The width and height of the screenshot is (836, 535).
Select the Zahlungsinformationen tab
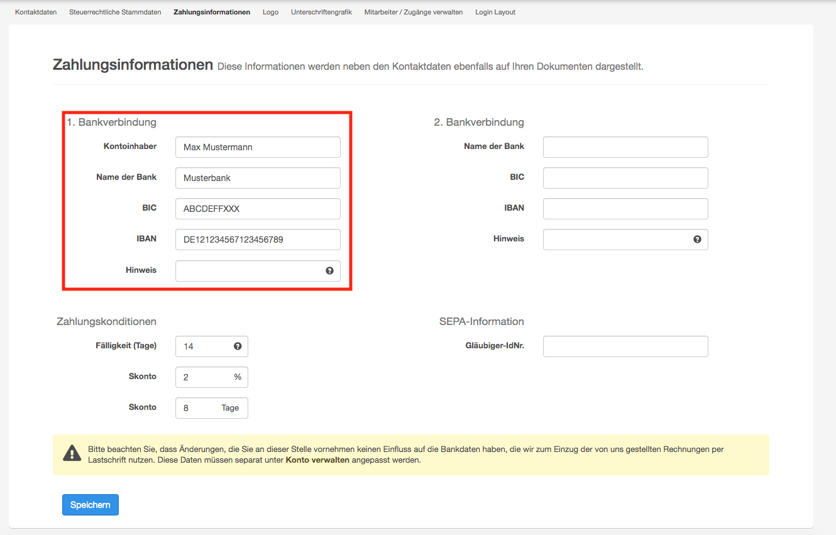point(212,12)
